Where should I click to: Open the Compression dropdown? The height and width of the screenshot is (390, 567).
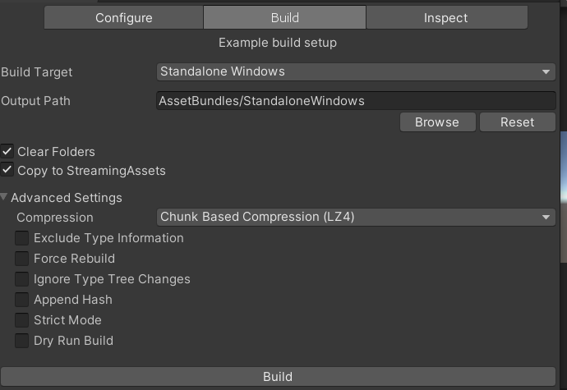(356, 217)
